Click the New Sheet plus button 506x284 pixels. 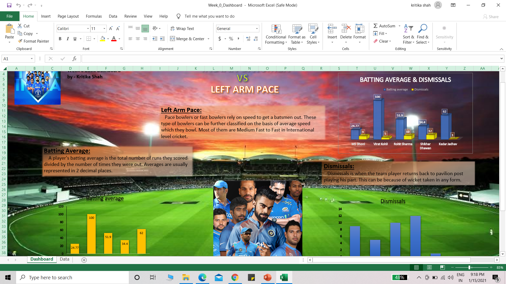pos(84,260)
